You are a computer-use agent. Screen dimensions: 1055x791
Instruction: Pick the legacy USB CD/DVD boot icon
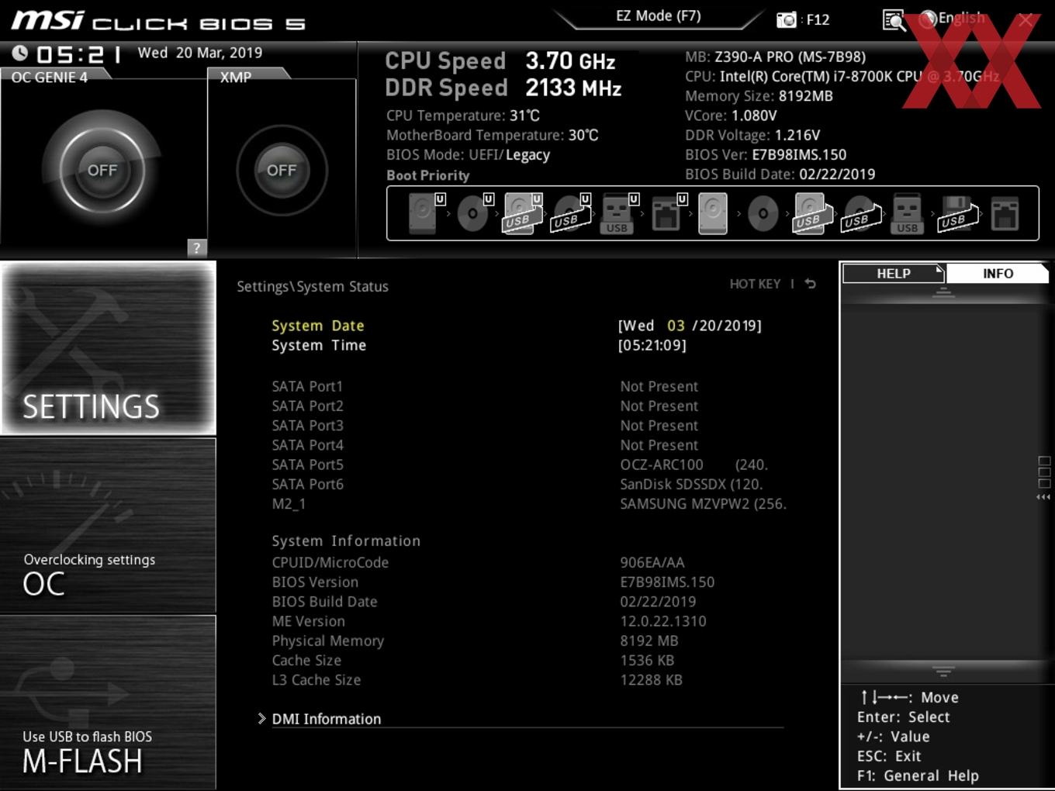pyautogui.click(x=860, y=213)
